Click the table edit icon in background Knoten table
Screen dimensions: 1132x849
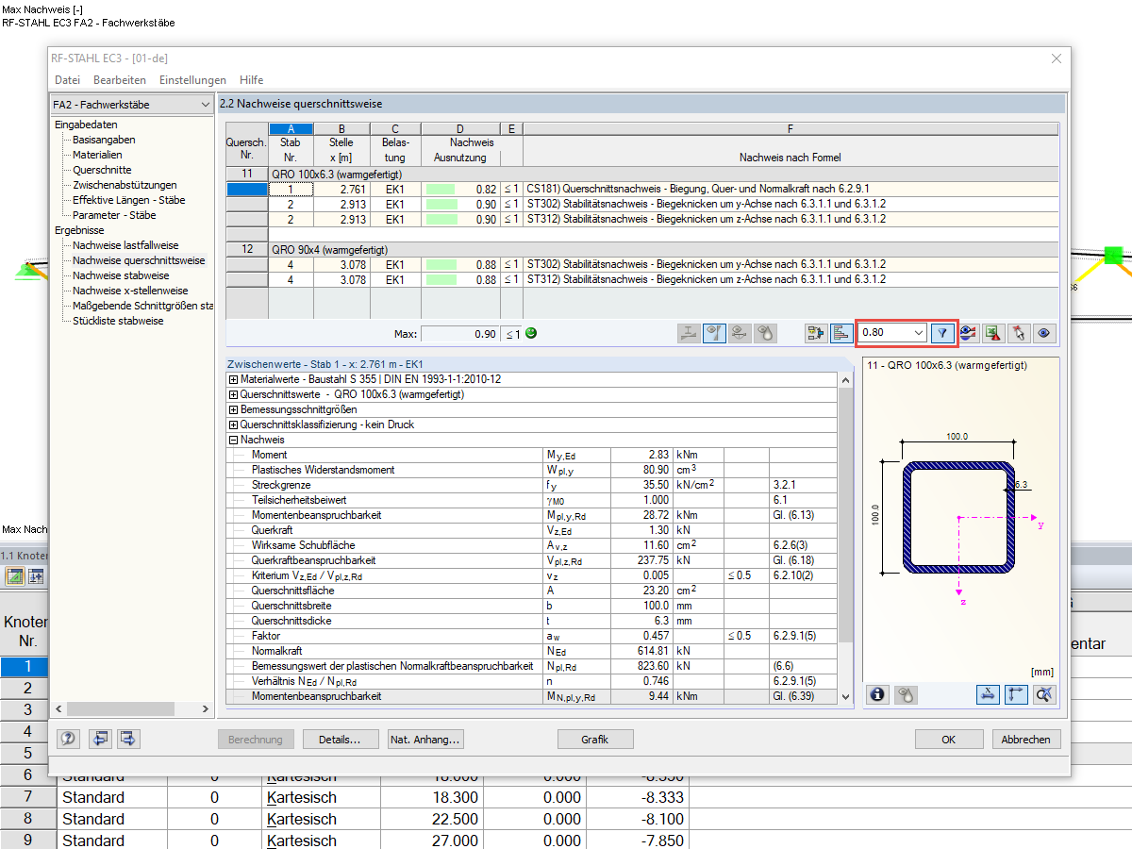click(x=15, y=576)
